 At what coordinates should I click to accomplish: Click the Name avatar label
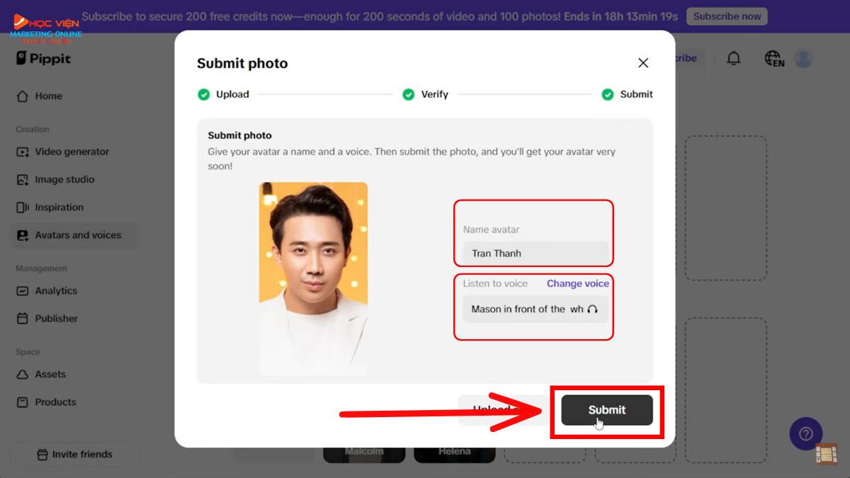point(491,229)
